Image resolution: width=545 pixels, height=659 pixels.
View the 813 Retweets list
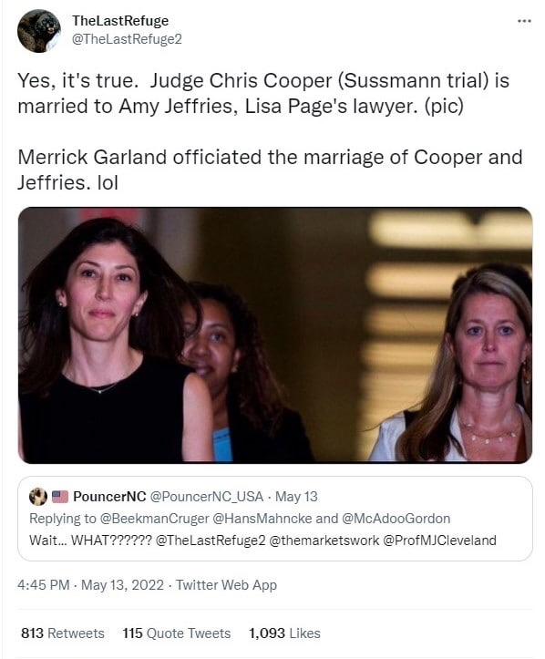coord(63,633)
